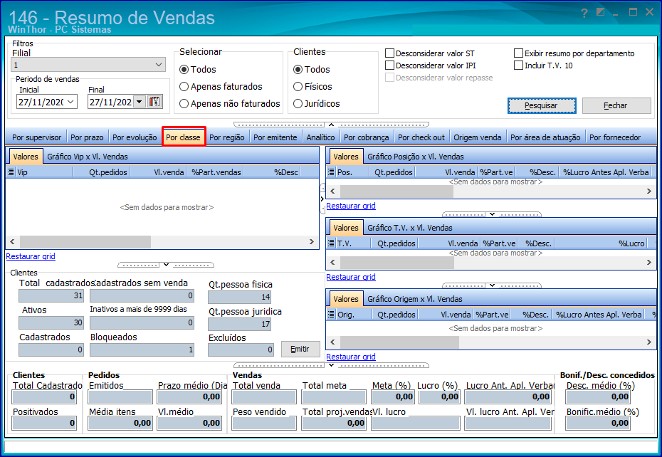Open Inicial date dropdown
Viewport: 662px width, 457px height.
tap(70, 102)
